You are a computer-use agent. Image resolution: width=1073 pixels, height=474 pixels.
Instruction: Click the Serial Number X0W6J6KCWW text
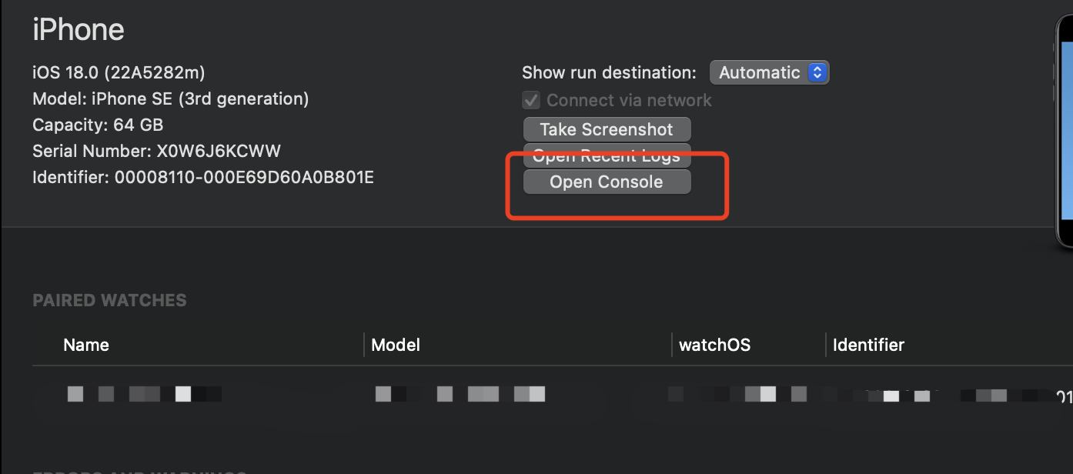[x=156, y=151]
